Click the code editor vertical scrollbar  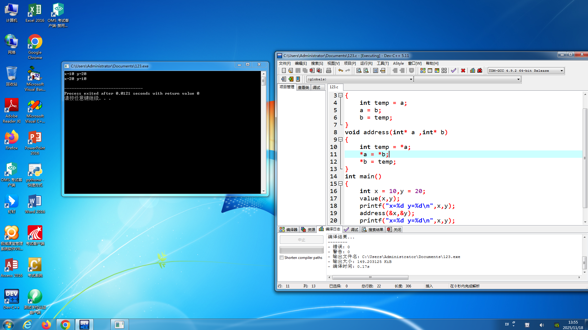point(585,158)
